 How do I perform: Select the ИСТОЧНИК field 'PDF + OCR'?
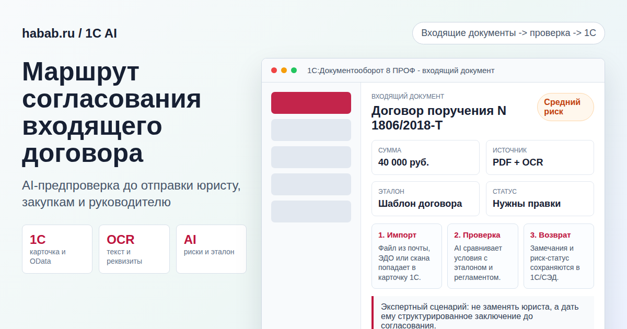pos(540,157)
